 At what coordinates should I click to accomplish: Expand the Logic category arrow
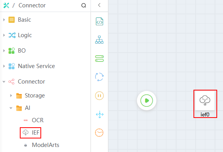(4, 35)
